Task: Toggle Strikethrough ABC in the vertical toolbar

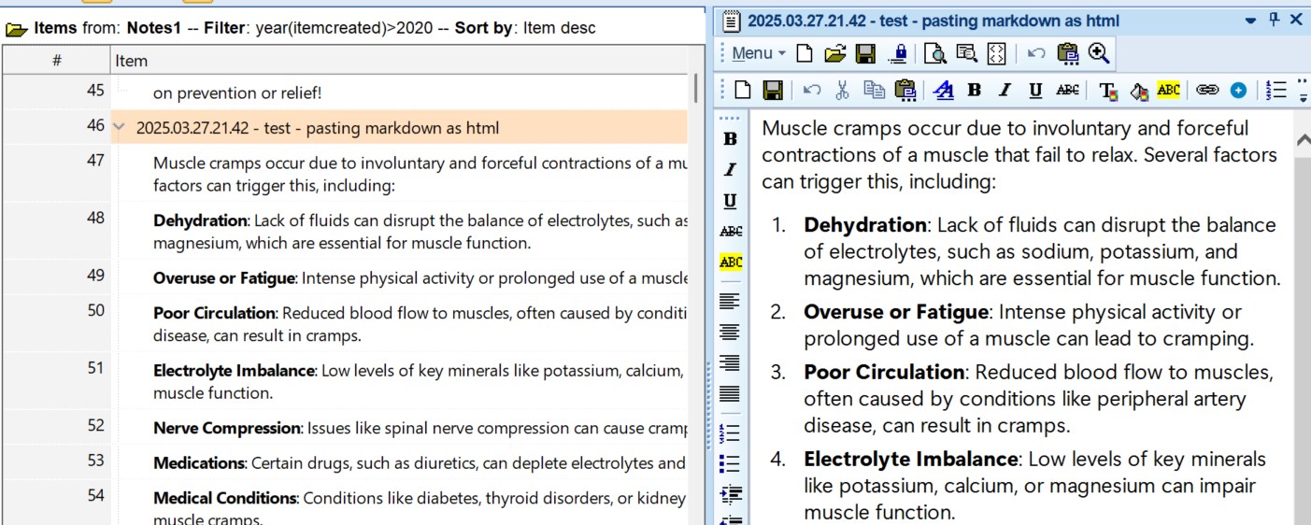Action: 731,231
